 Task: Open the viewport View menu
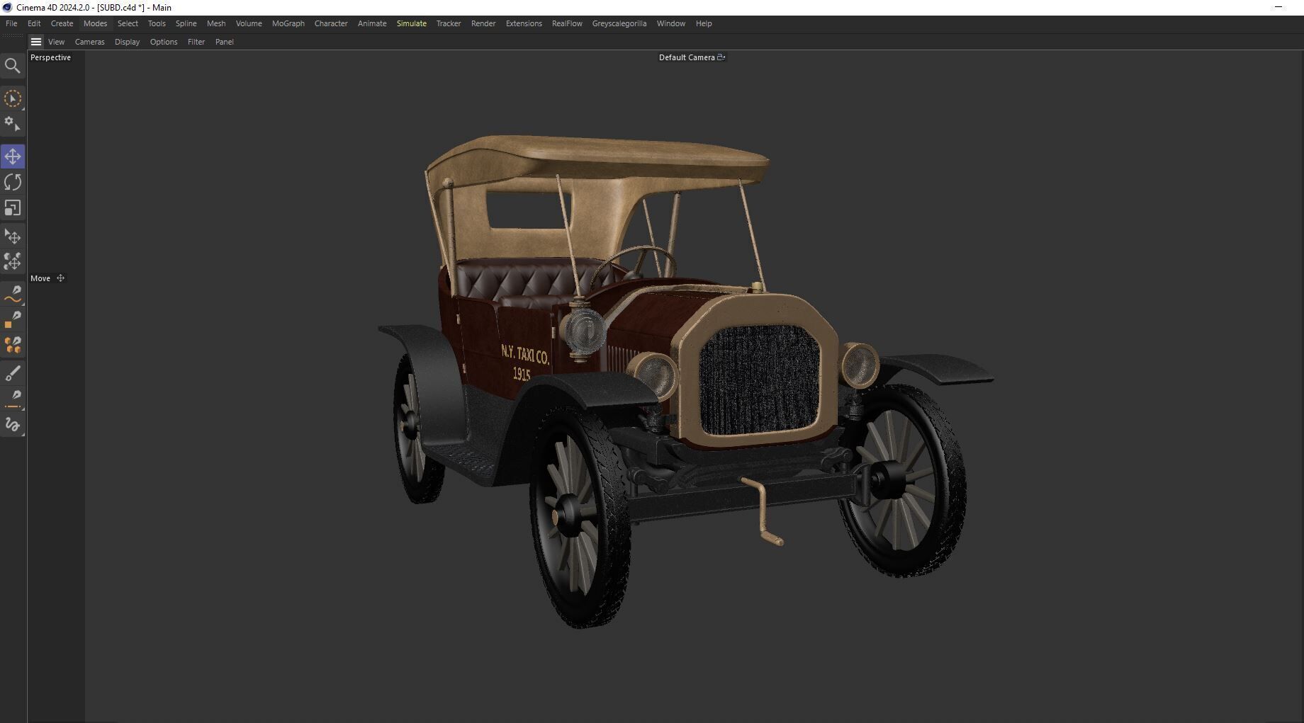click(x=56, y=42)
